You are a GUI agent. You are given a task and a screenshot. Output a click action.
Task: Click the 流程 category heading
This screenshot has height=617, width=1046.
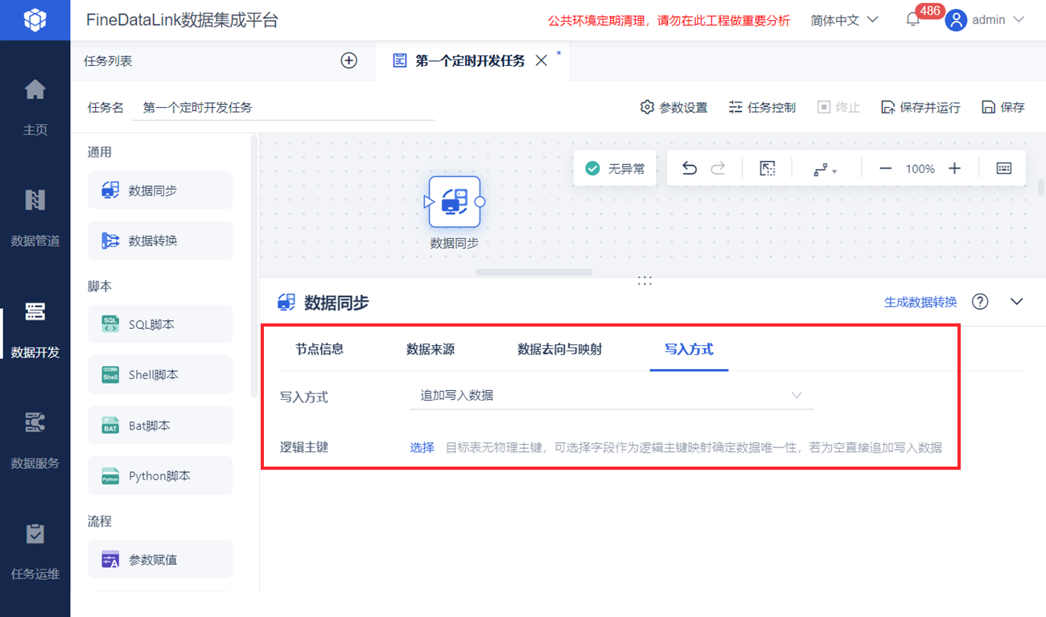[100, 521]
